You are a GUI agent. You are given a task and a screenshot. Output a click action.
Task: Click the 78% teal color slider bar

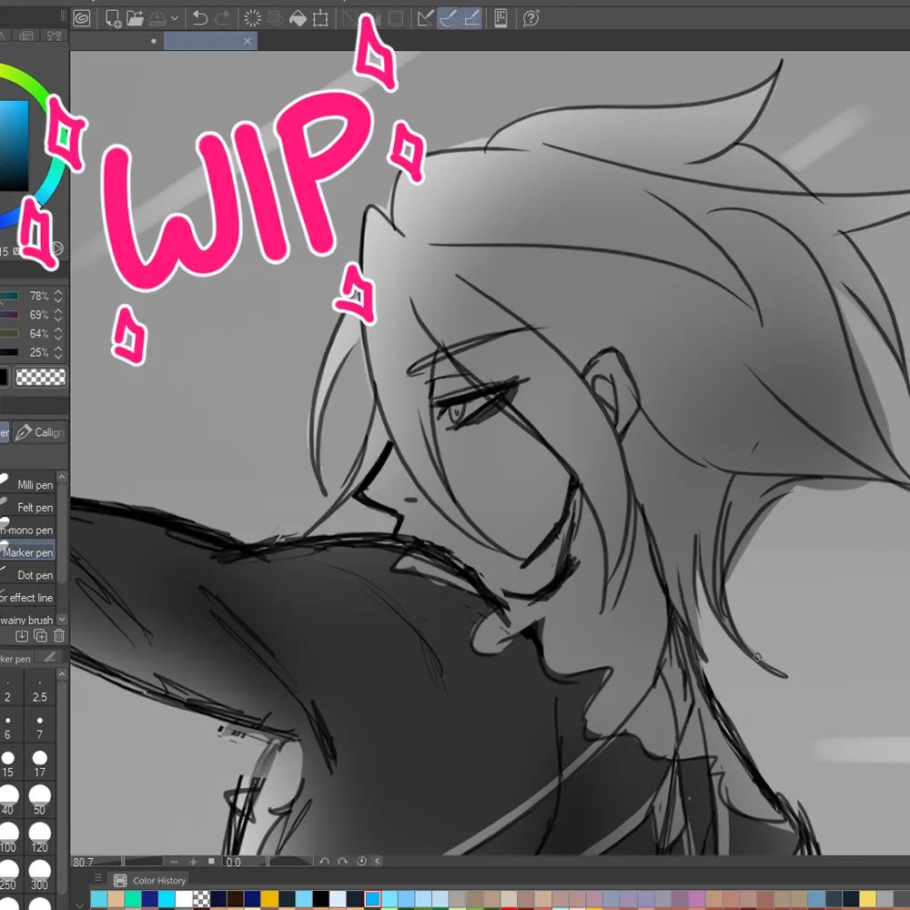[x=9, y=296]
